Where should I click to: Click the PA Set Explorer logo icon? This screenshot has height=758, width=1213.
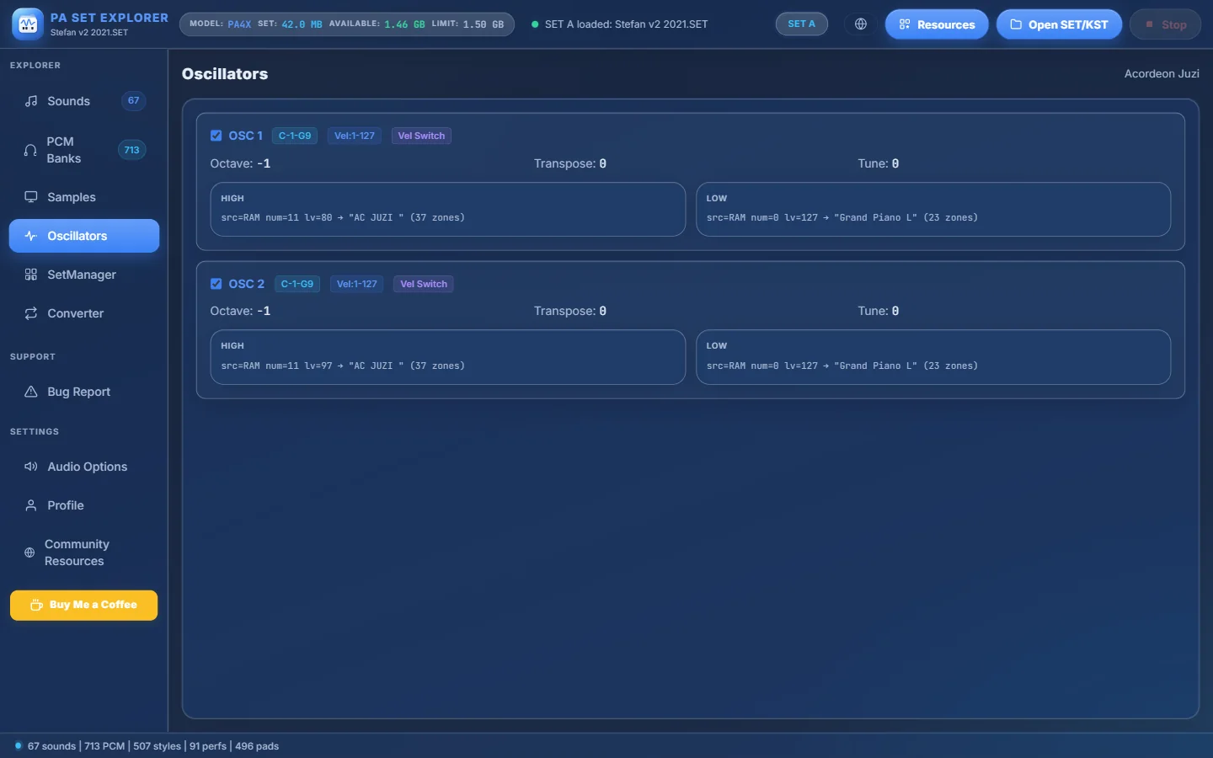(28, 24)
